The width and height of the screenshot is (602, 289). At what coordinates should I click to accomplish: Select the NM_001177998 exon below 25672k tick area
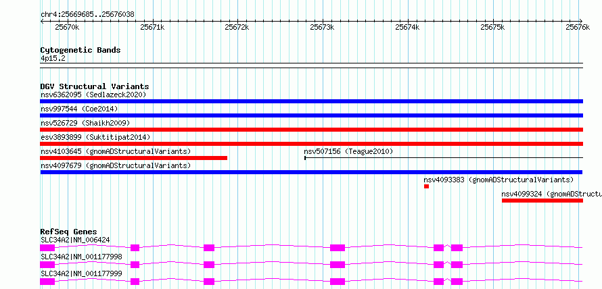[x=209, y=265]
